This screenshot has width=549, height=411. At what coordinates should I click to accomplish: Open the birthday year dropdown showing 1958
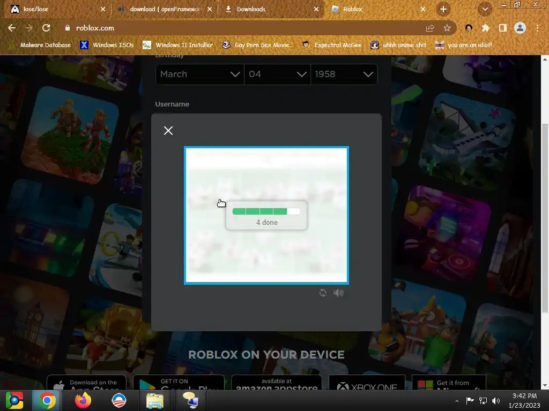point(344,74)
